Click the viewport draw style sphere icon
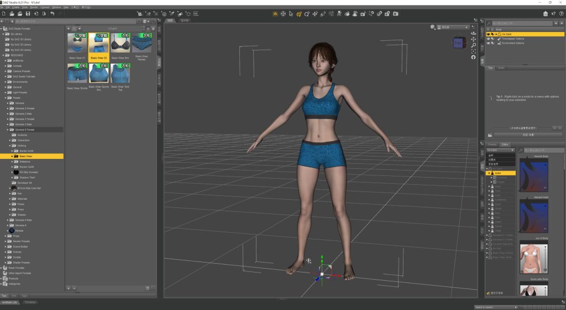The image size is (566, 310). point(432,27)
